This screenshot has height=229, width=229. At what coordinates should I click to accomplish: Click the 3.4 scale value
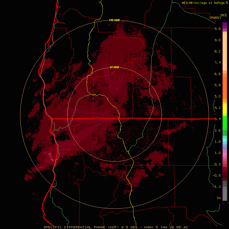218,119
